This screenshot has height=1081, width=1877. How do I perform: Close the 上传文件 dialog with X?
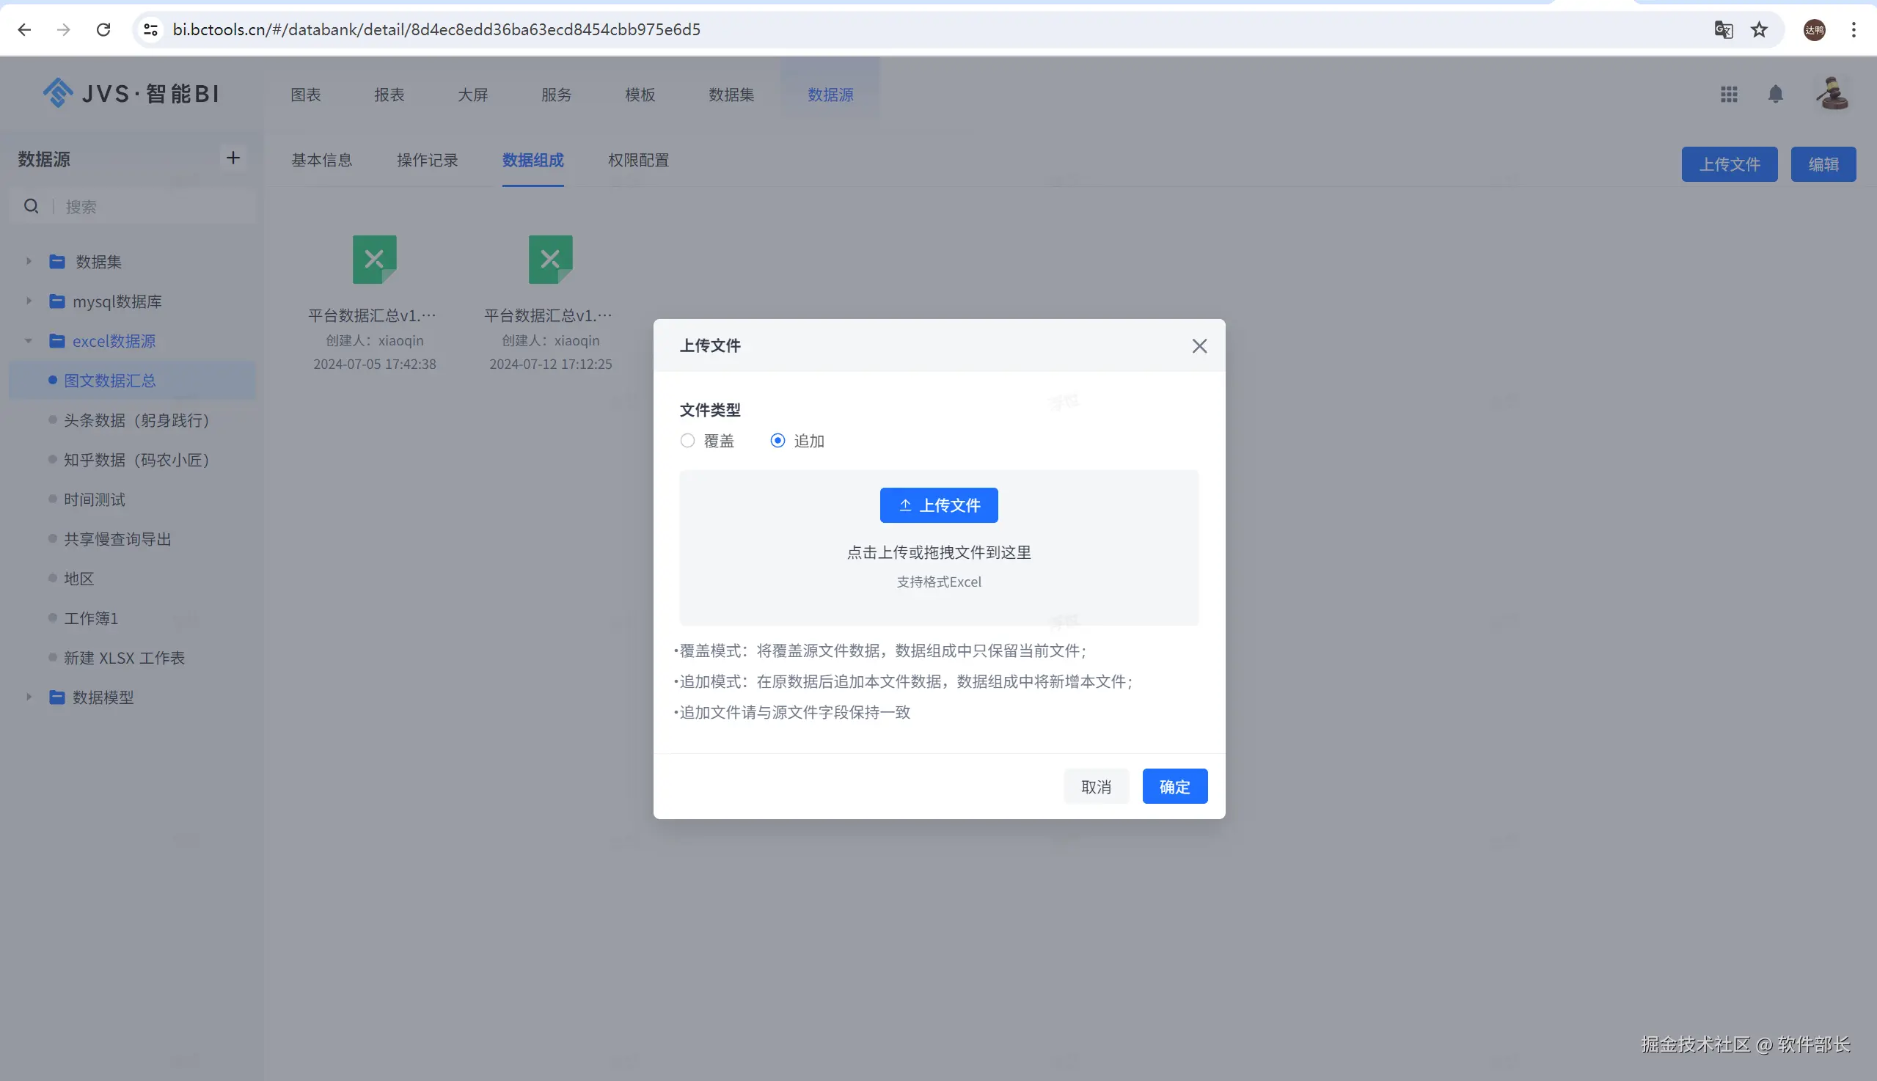[1199, 346]
